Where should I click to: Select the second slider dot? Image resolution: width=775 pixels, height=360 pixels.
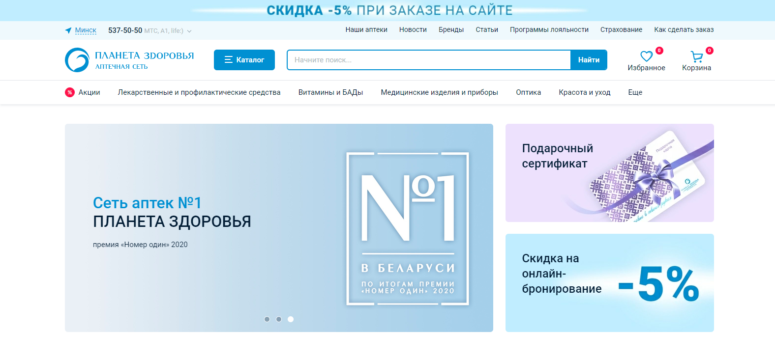coord(279,319)
